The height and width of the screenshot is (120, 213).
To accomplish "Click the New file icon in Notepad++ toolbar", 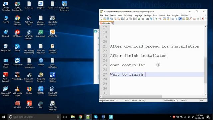I will (x=101, y=19).
